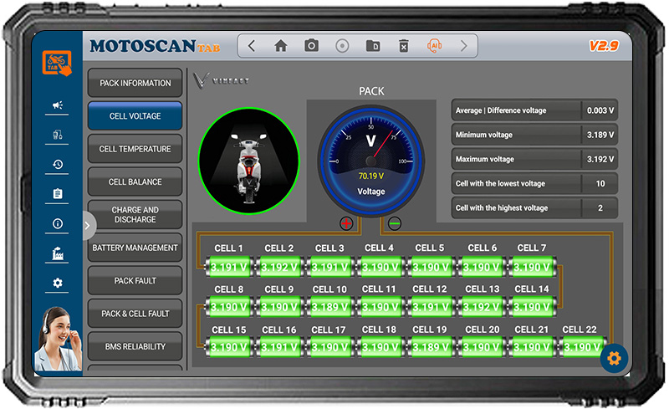
Task: Click Cell 21 battery indicator
Action: [532, 347]
